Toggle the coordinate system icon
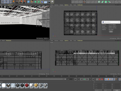Image resolution: width=121 pixels, height=91 pixels. click(x=13, y=2)
